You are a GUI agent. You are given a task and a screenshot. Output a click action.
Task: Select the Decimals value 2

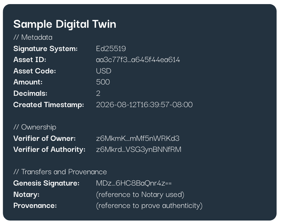click(x=98, y=93)
